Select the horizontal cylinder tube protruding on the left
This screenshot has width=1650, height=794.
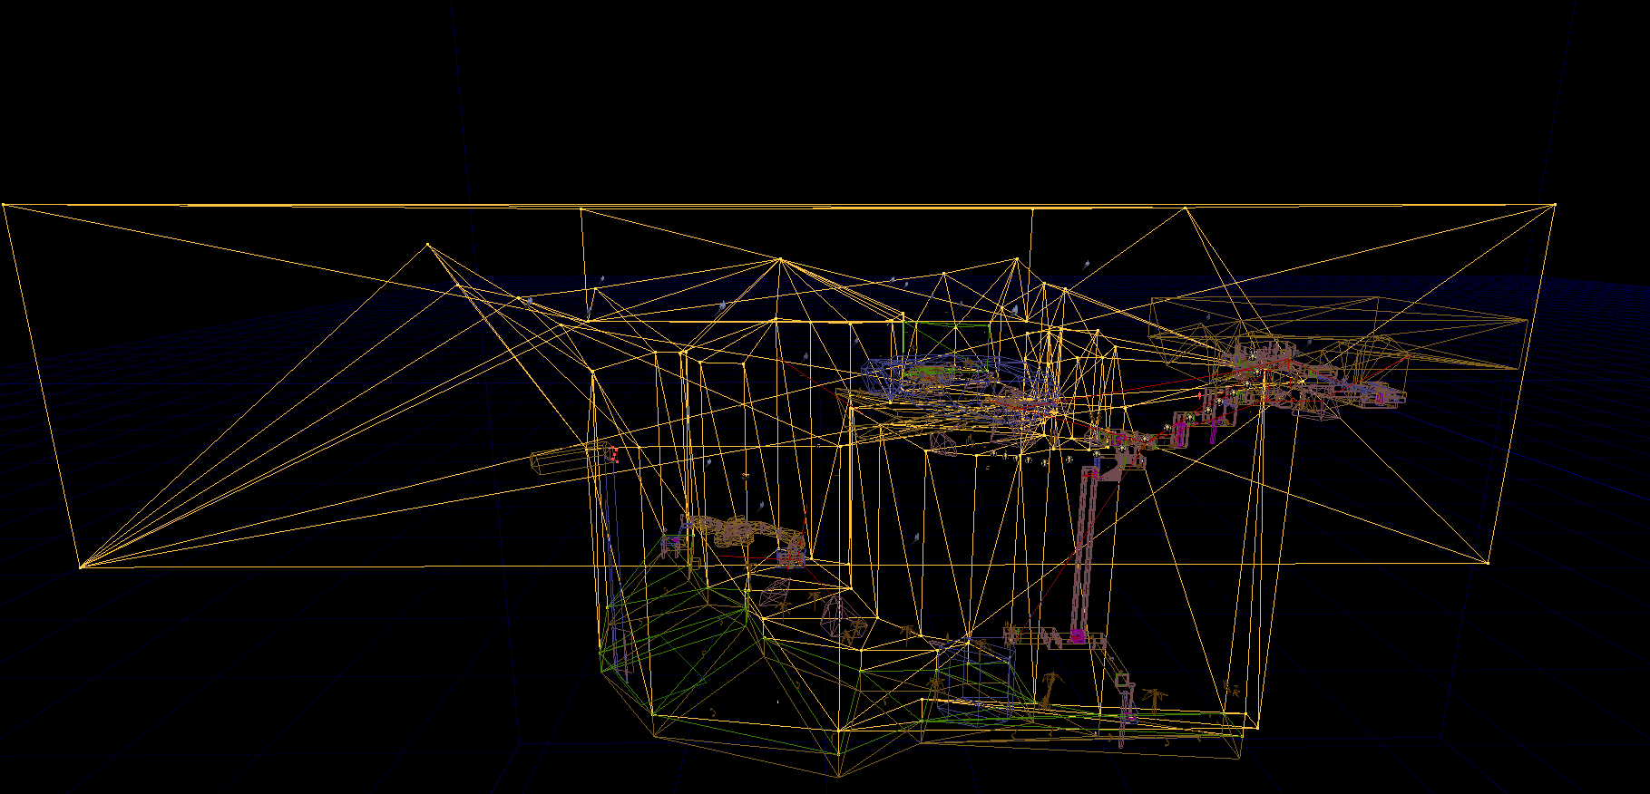[x=572, y=458]
